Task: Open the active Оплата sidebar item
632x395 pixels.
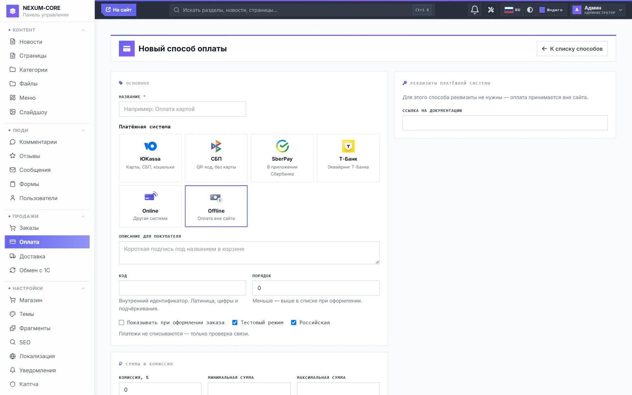Action: 47,242
